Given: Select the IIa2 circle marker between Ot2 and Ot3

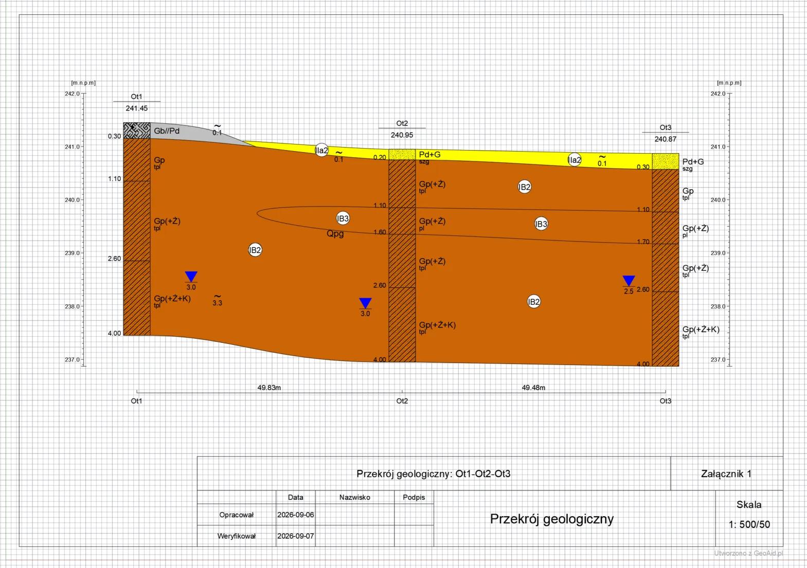Looking at the screenshot, I should (575, 160).
